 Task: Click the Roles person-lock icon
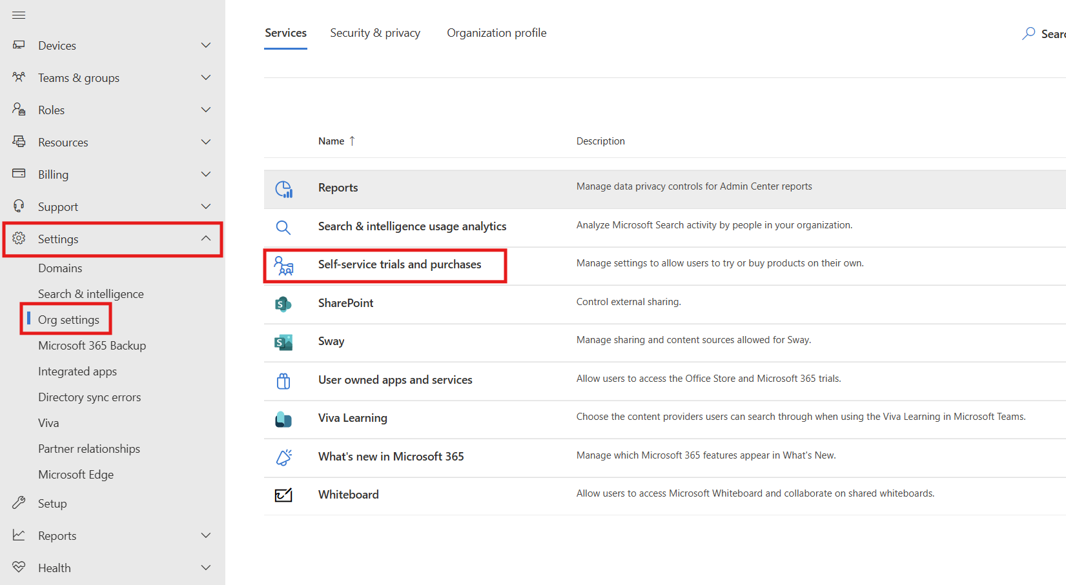tap(19, 110)
